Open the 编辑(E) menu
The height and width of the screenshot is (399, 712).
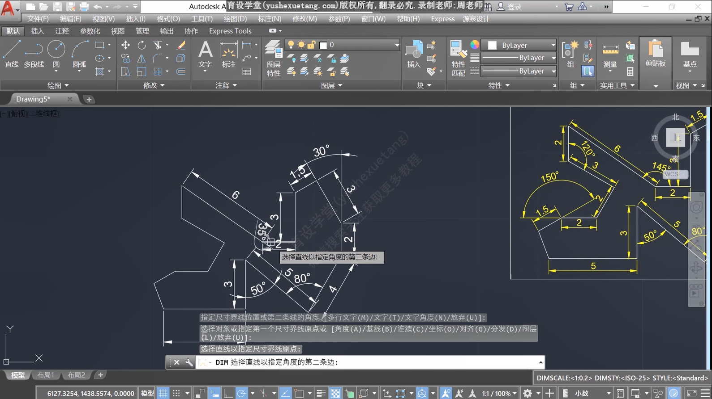point(71,19)
